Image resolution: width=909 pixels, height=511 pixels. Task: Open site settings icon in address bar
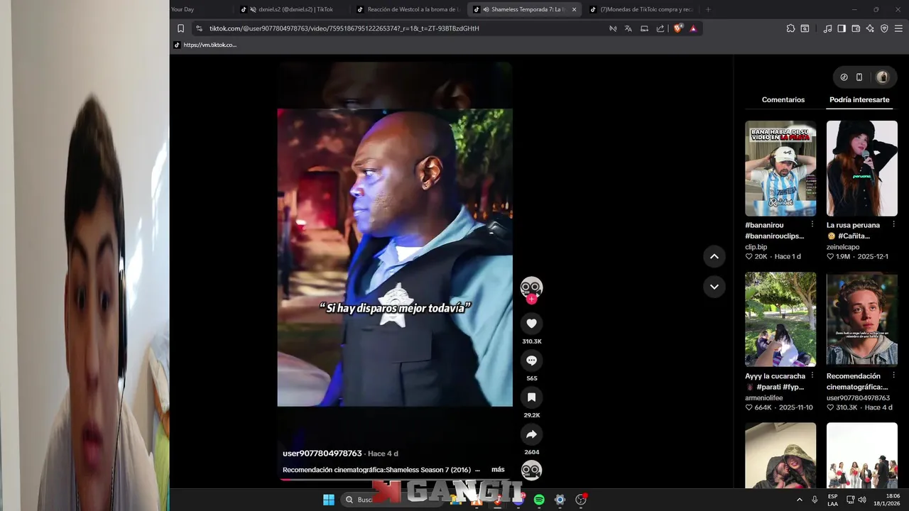click(x=200, y=28)
